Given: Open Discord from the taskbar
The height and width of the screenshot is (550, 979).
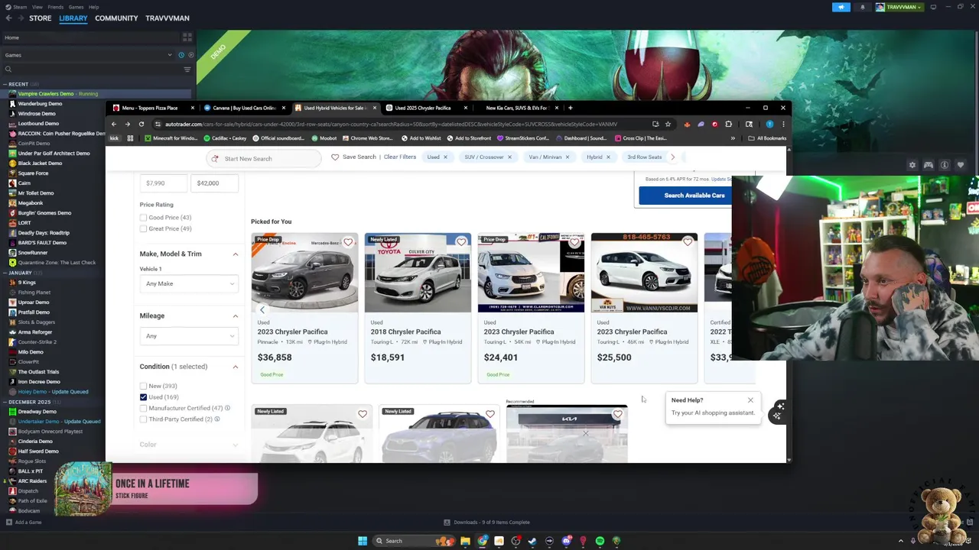Looking at the screenshot, I should (x=566, y=541).
